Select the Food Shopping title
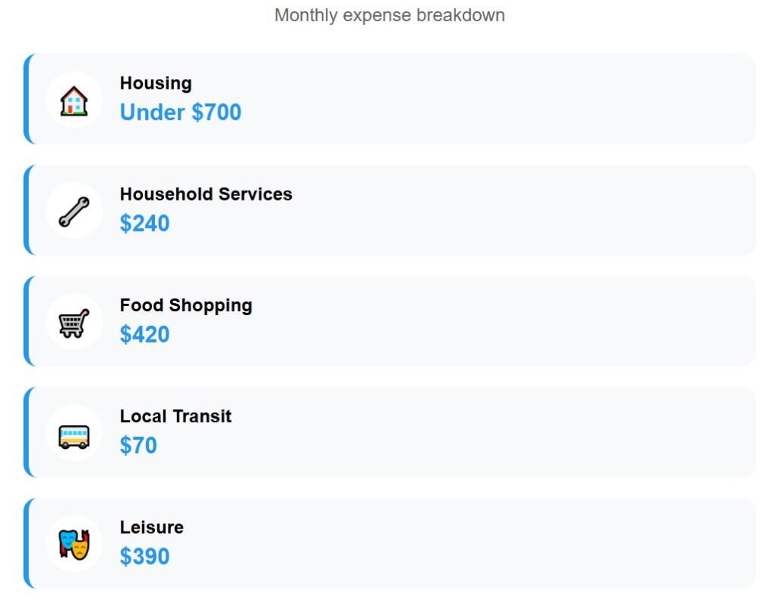 click(186, 305)
